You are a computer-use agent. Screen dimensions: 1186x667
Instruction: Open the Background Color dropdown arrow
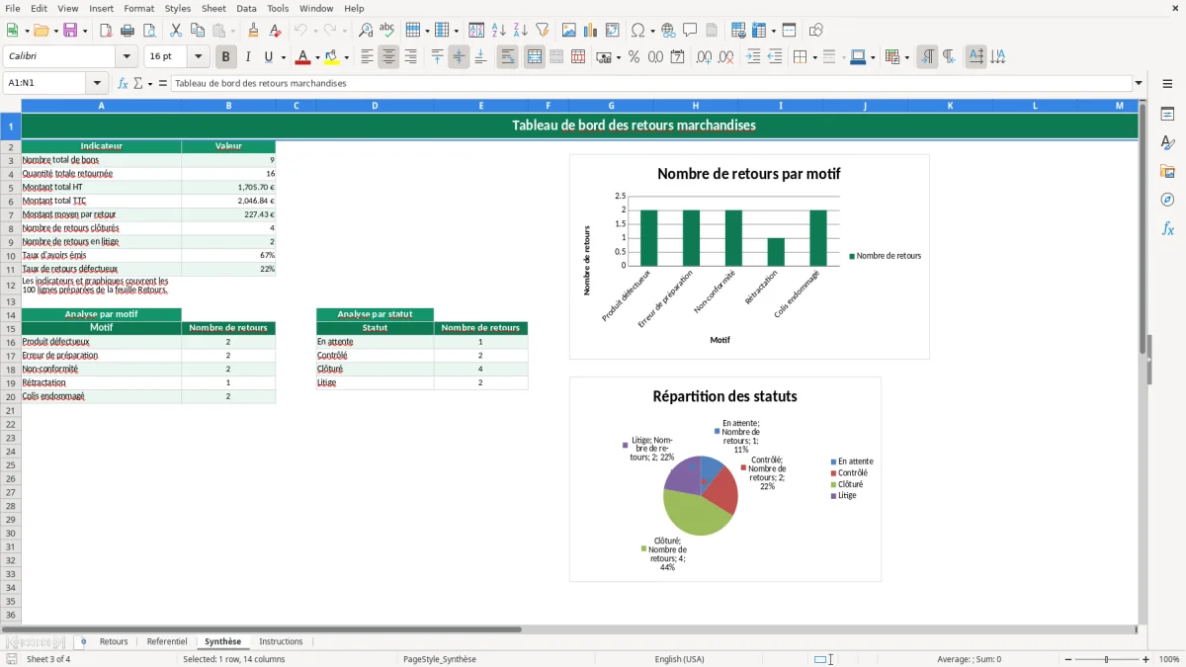click(x=346, y=57)
